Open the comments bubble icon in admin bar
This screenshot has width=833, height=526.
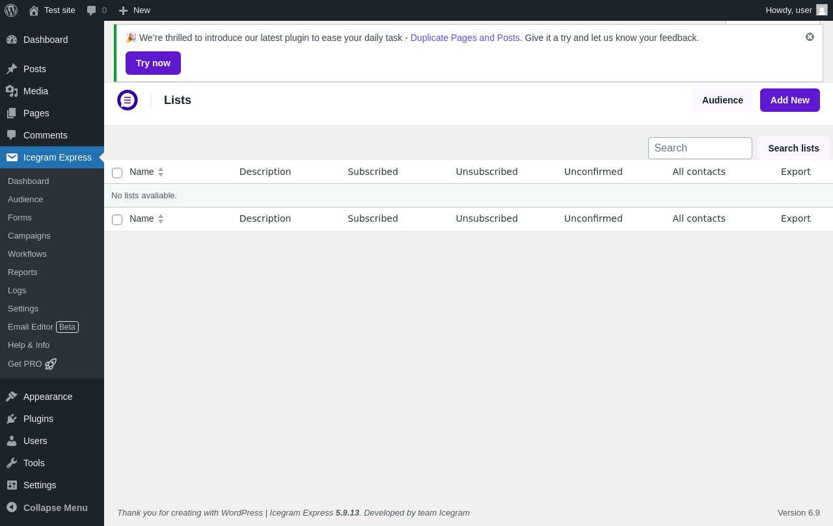(92, 10)
